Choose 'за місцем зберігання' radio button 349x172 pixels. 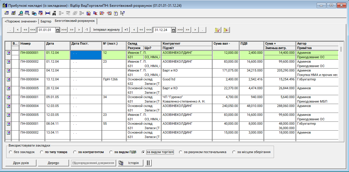coord(235,152)
